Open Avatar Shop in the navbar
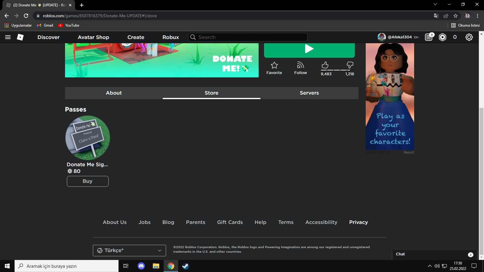Image resolution: width=484 pixels, height=272 pixels. click(93, 37)
